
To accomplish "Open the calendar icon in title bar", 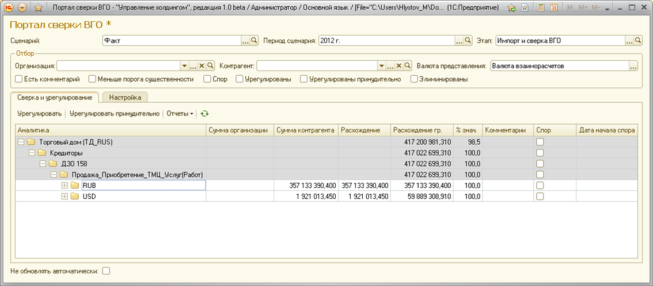I will coord(553,8).
